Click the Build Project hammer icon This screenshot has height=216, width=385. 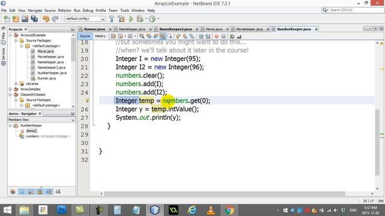112,19
